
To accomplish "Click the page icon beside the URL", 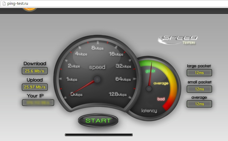I will [4, 4].
